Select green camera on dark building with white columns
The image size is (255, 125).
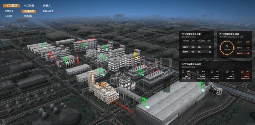(65, 60)
